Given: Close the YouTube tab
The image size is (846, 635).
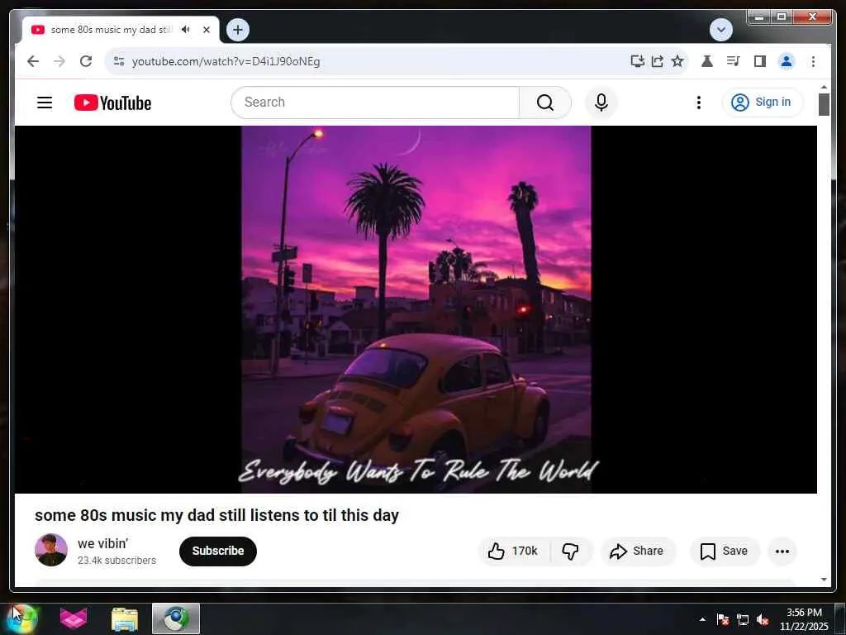Looking at the screenshot, I should point(207,30).
